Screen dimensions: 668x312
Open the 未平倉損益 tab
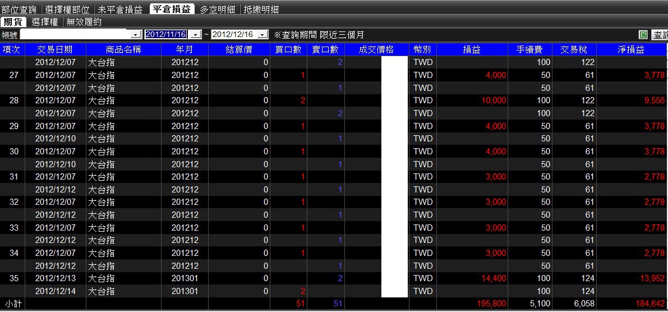[120, 10]
